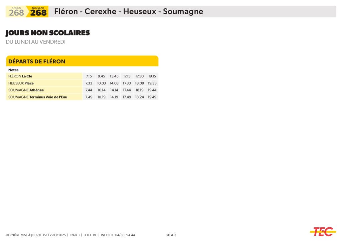Viewport: 342px width, 242px height.
Task: Click the 14.03 time at Heuseux Place
Action: [x=114, y=83]
